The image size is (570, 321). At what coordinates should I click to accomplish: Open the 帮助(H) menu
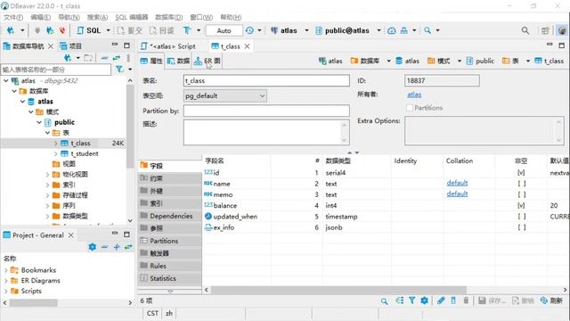coord(231,17)
